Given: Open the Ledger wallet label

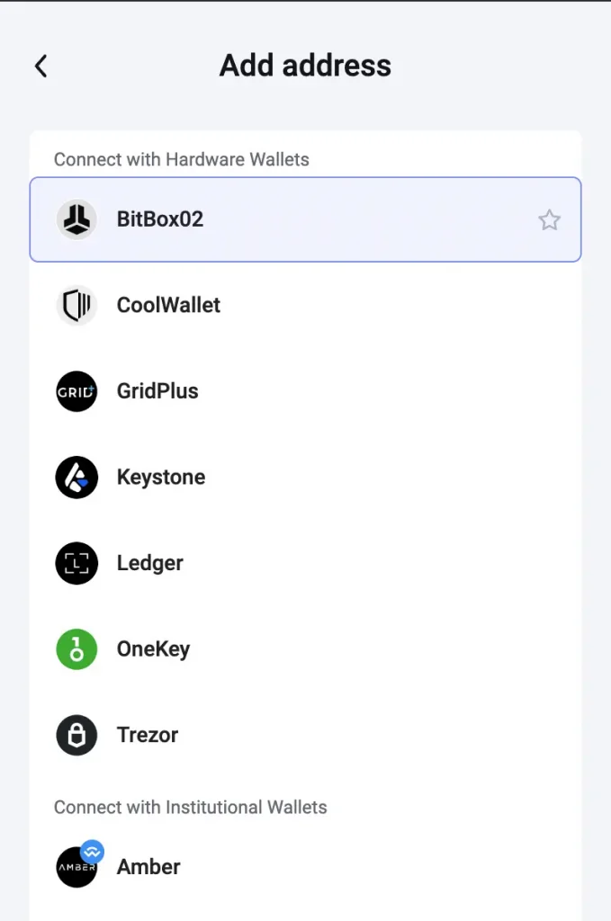Looking at the screenshot, I should coord(150,563).
